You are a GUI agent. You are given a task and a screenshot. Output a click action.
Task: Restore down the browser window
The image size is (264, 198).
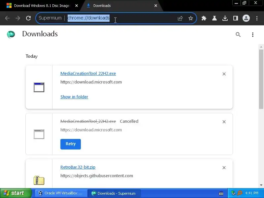[x=244, y=3]
